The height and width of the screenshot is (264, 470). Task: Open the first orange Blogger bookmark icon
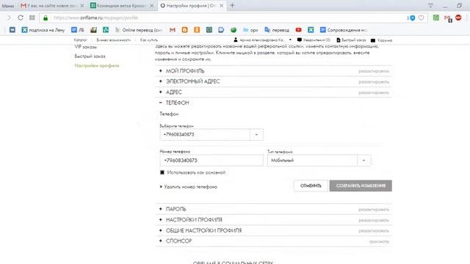coord(184,30)
